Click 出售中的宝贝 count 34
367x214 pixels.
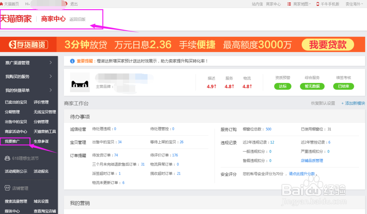click(x=120, y=142)
